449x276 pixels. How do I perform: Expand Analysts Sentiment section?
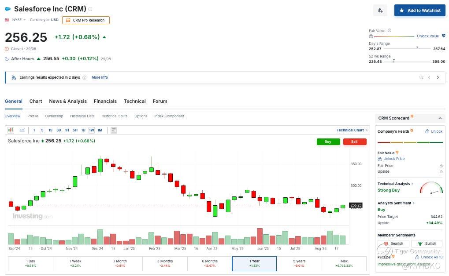pyautogui.click(x=396, y=203)
